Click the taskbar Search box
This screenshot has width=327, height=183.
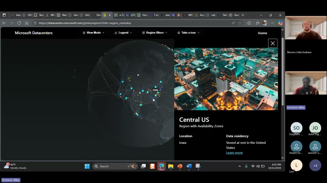pyautogui.click(x=115, y=166)
